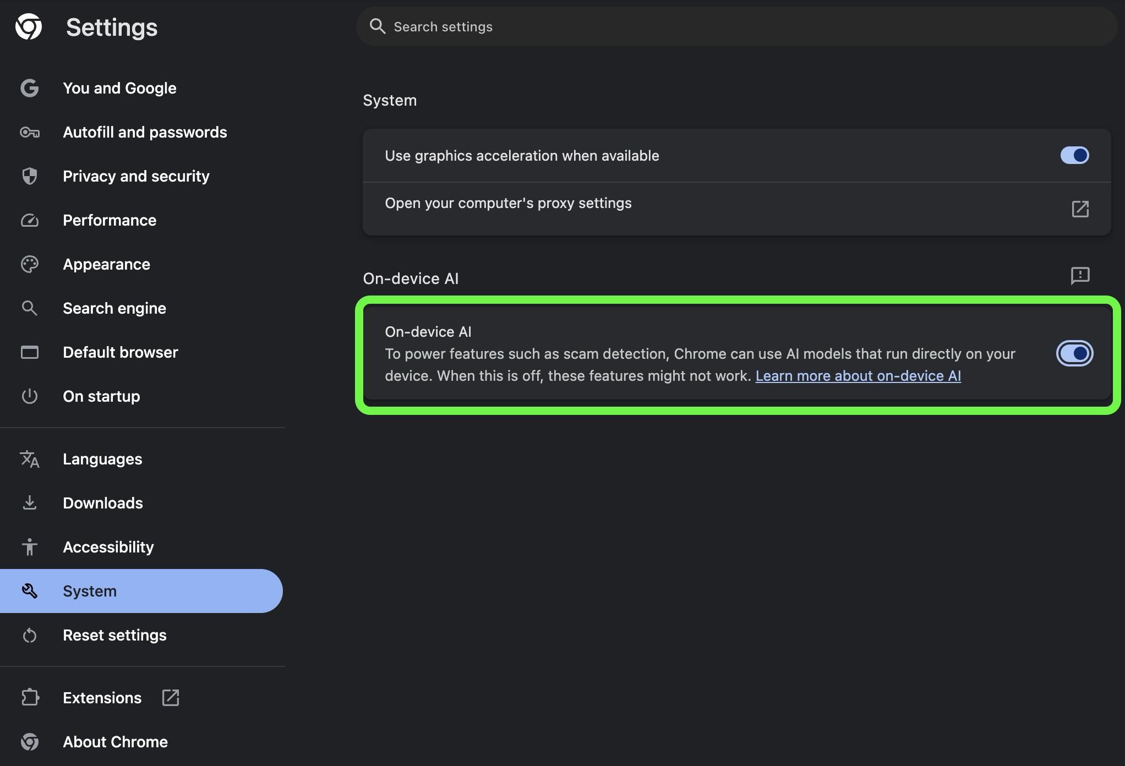1125x766 pixels.
Task: Open Appearance settings
Action: point(141,264)
